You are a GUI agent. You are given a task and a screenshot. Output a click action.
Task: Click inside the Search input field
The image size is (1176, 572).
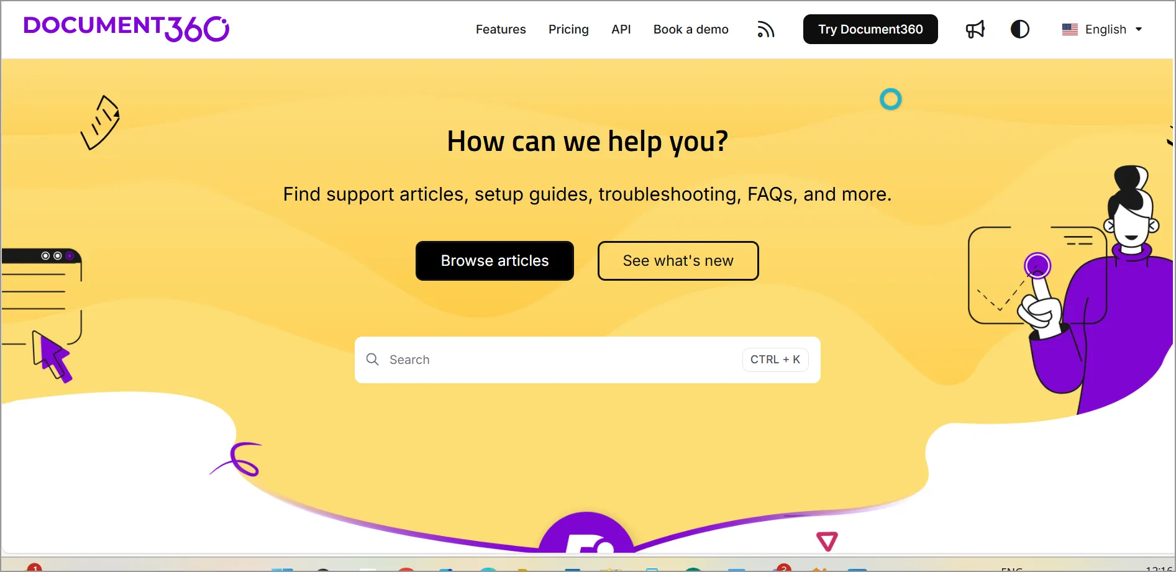(528, 360)
